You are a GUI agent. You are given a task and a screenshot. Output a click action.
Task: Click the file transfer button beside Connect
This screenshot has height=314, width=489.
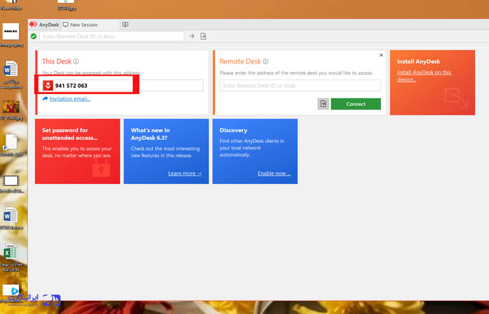pyautogui.click(x=323, y=104)
